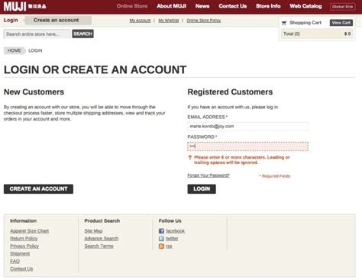Click the LOGIN button
The width and height of the screenshot is (362, 280).
[x=202, y=189]
